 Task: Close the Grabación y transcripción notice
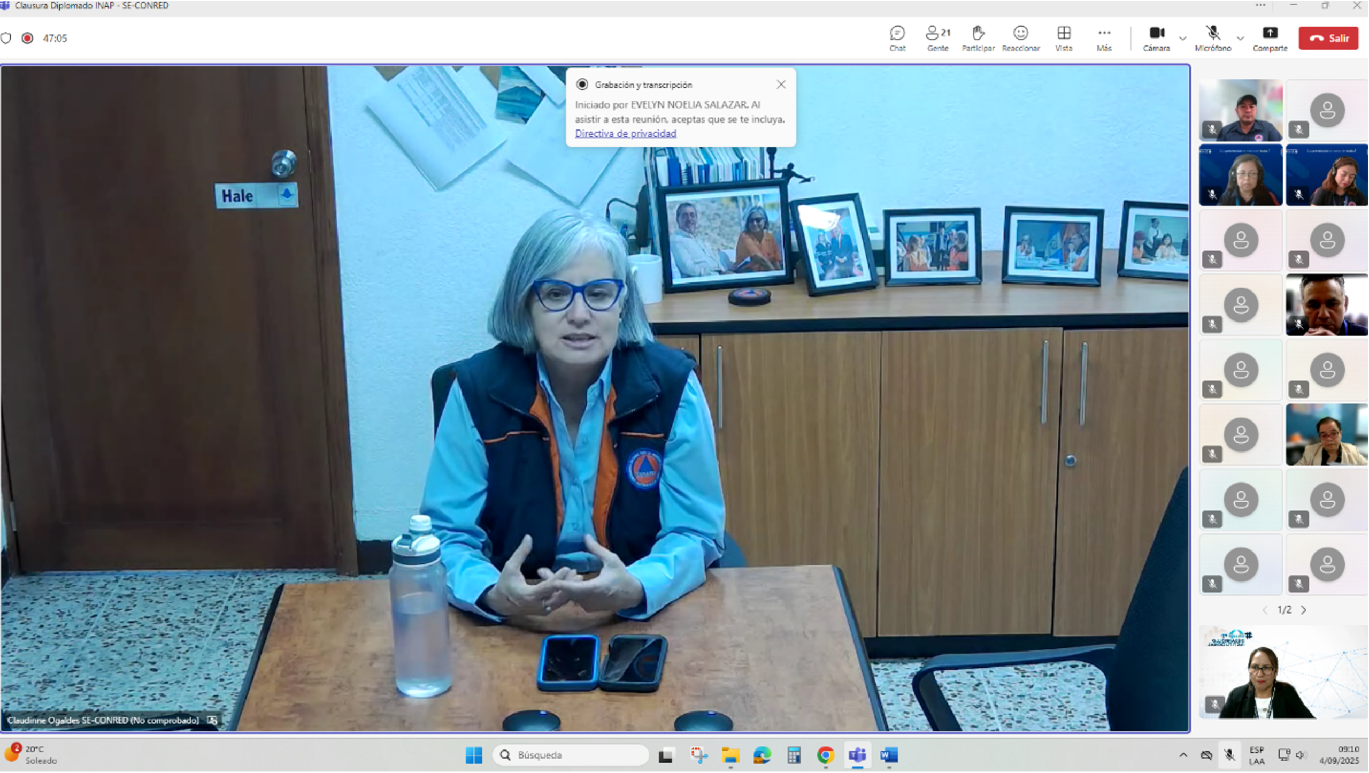click(781, 85)
